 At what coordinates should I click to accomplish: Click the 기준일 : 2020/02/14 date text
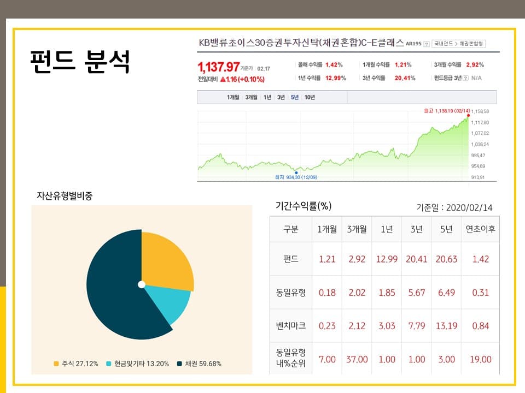click(454, 207)
